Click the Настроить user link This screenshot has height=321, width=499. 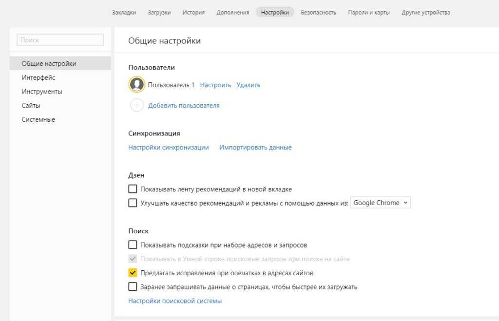[x=215, y=85]
